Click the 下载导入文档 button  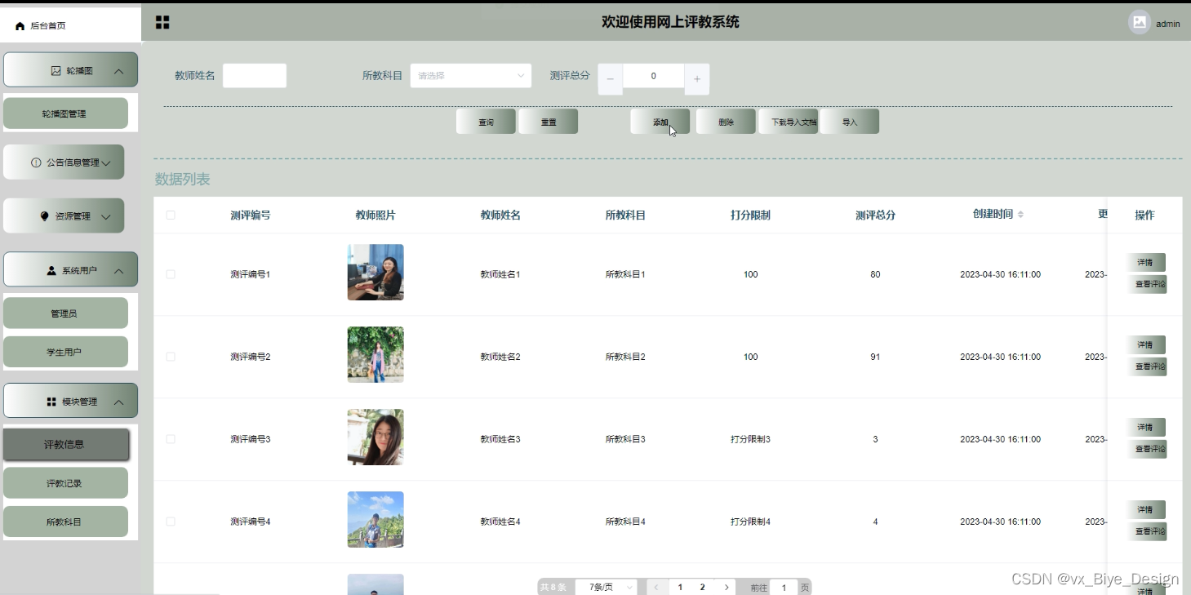coord(789,122)
